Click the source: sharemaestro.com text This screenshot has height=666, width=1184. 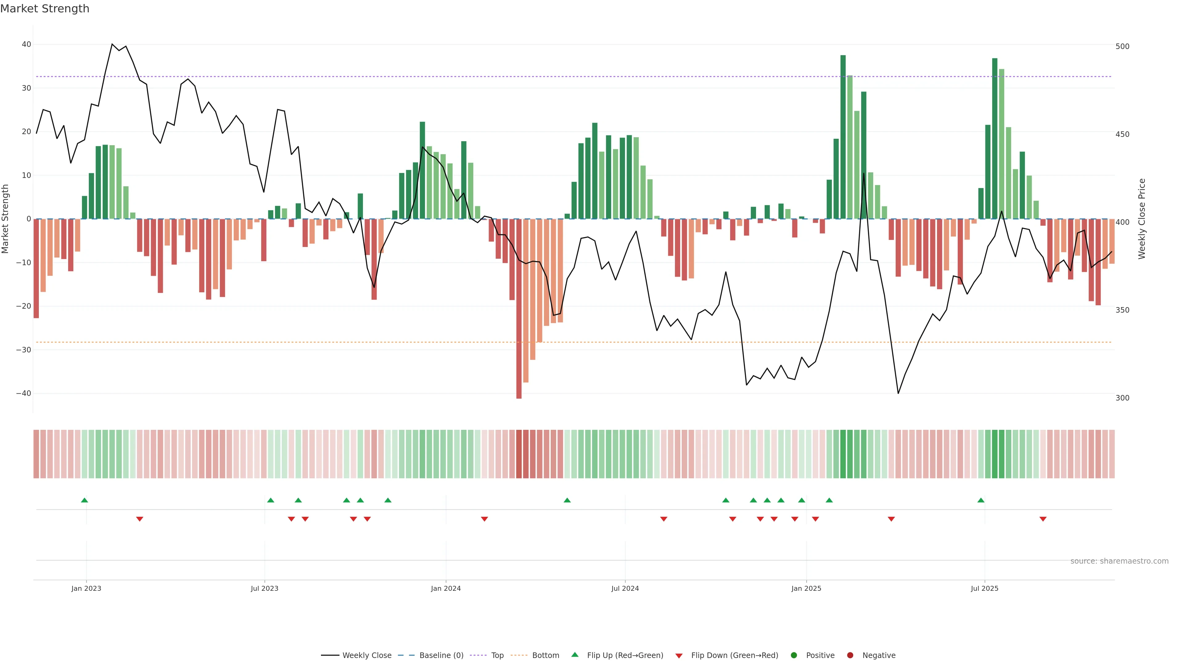[x=1119, y=561]
